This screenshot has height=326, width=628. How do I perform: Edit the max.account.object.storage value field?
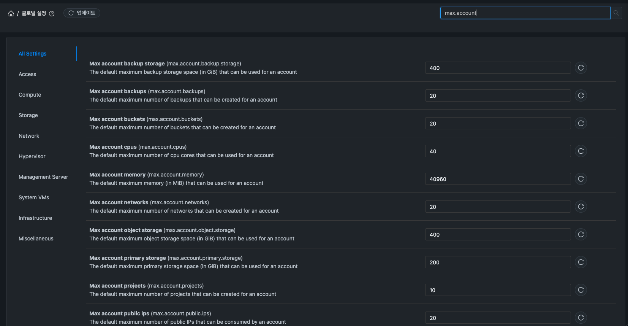[498, 234]
